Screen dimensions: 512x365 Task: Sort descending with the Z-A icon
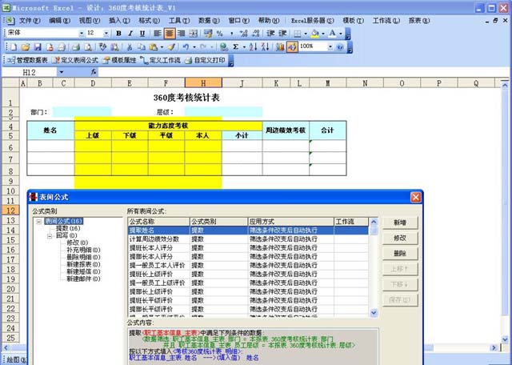coord(265,46)
